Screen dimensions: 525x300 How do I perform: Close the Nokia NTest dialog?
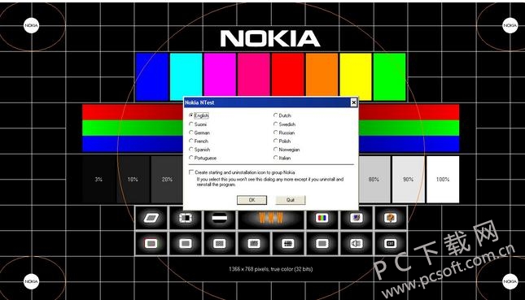pos(353,102)
